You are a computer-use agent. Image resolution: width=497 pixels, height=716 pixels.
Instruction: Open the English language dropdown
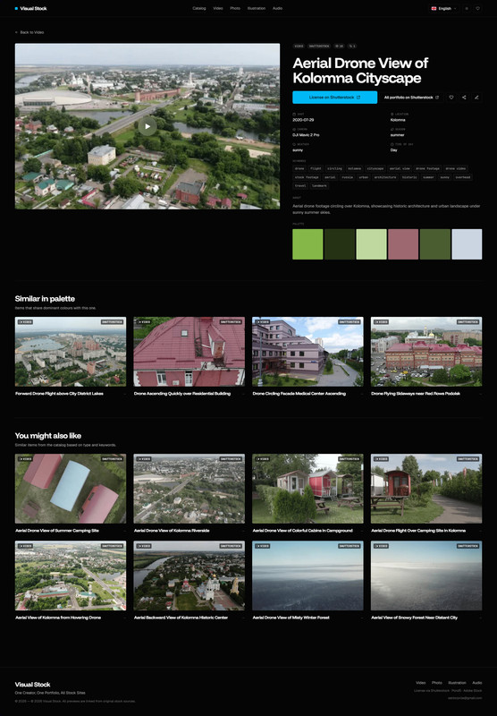[443, 8]
